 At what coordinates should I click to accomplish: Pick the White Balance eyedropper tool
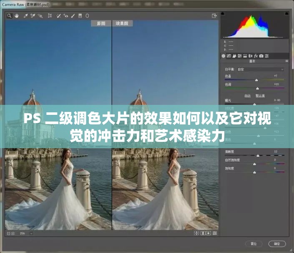[x=25, y=16]
